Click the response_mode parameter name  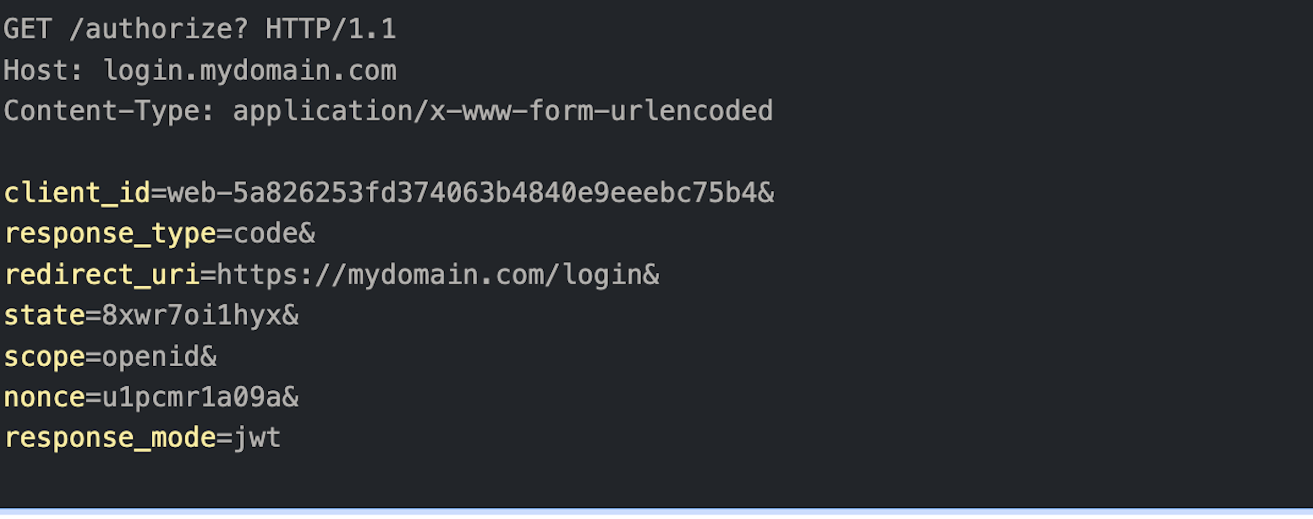point(110,438)
